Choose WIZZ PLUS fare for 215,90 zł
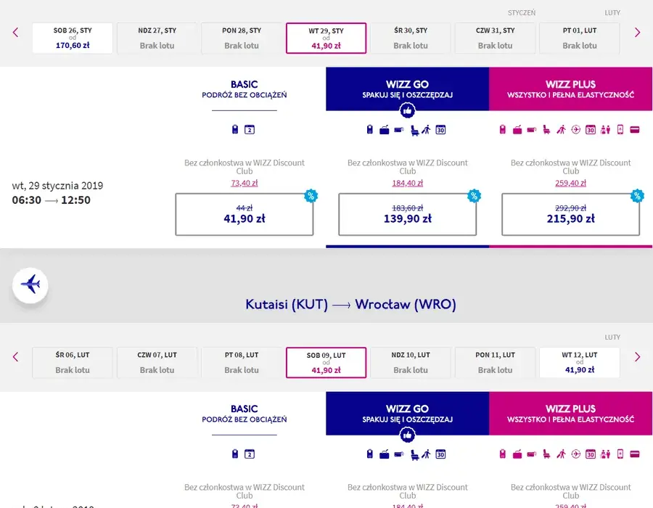Viewport: 653px width, 508px height. coord(571,214)
